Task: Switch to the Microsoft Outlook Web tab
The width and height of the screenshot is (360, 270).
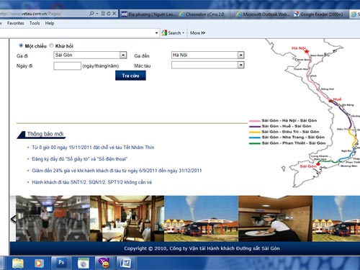Action: point(263,14)
